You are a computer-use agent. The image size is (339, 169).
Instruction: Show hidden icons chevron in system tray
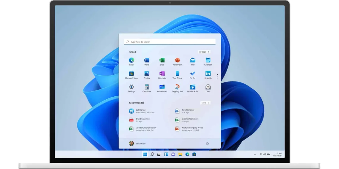click(x=255, y=154)
